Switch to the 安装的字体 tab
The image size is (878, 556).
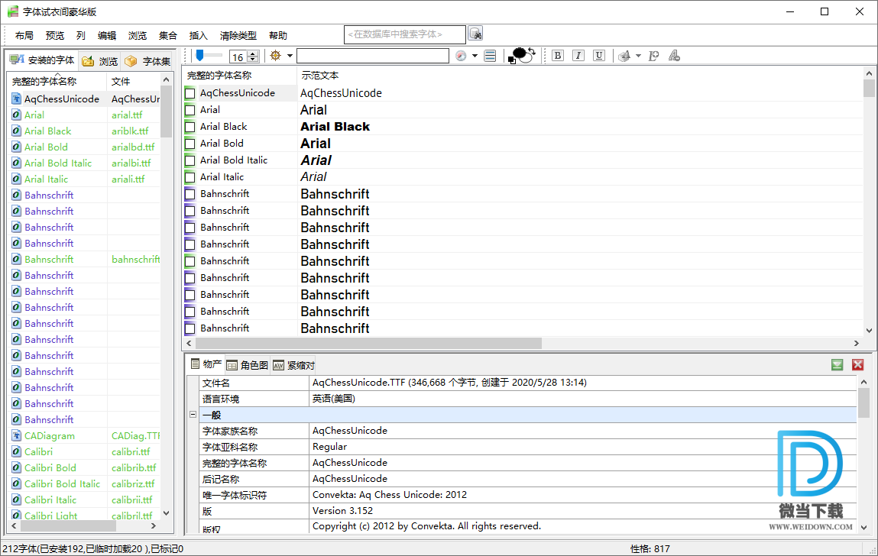42,60
